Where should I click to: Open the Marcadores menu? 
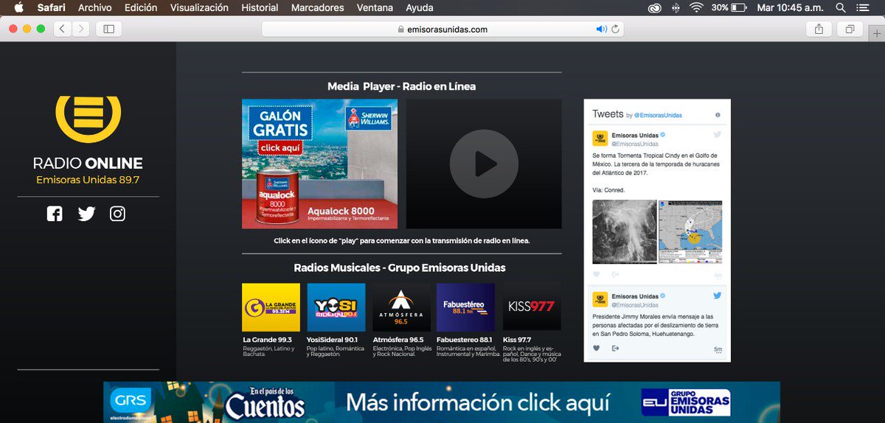tap(318, 7)
